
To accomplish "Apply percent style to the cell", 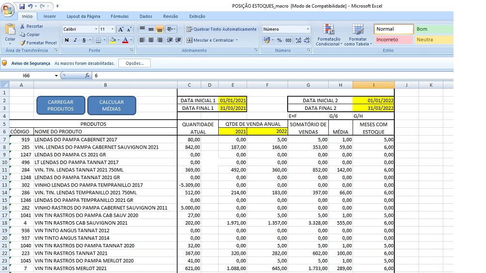I will point(279,40).
